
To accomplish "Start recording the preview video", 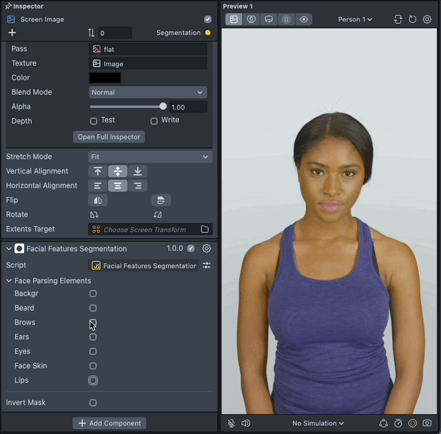I will [x=413, y=423].
